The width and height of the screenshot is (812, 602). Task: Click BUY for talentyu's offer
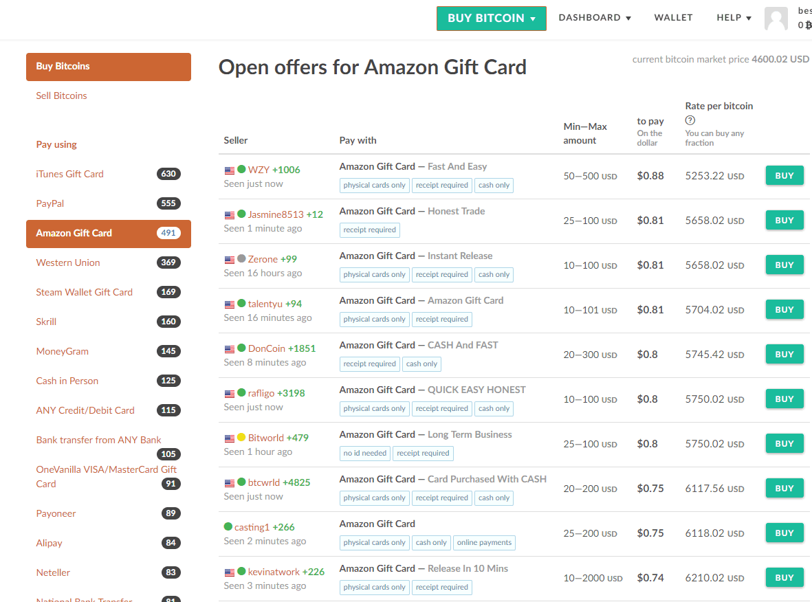click(784, 309)
